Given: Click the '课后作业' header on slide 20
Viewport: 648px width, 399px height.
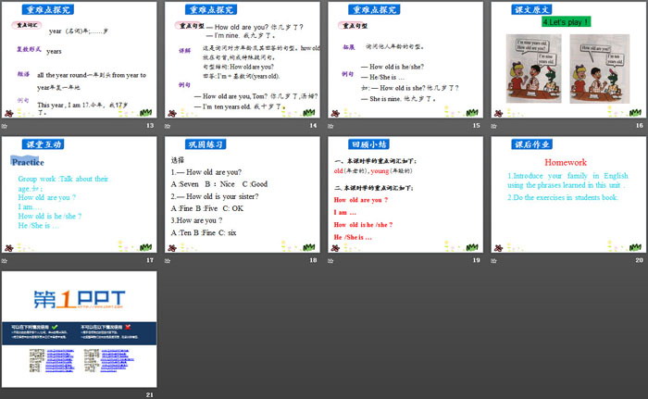Looking at the screenshot, I should (x=532, y=144).
